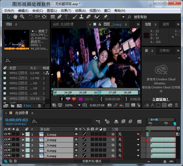Select the Rotation tool

(30, 17)
